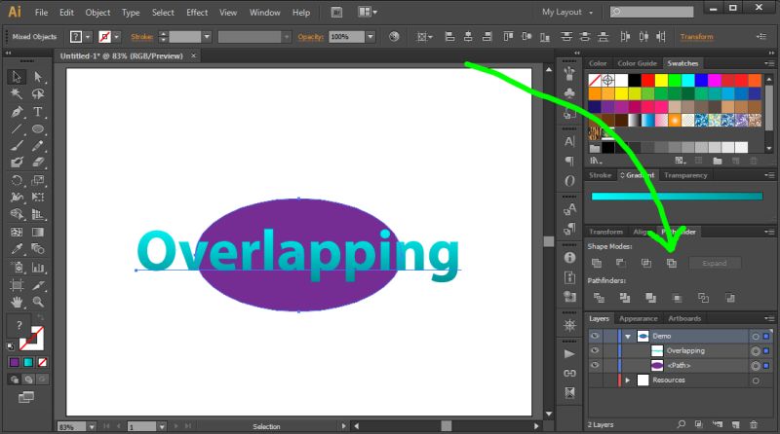Delete selection with Layers panel trash icon
The image size is (780, 434).
tap(754, 424)
